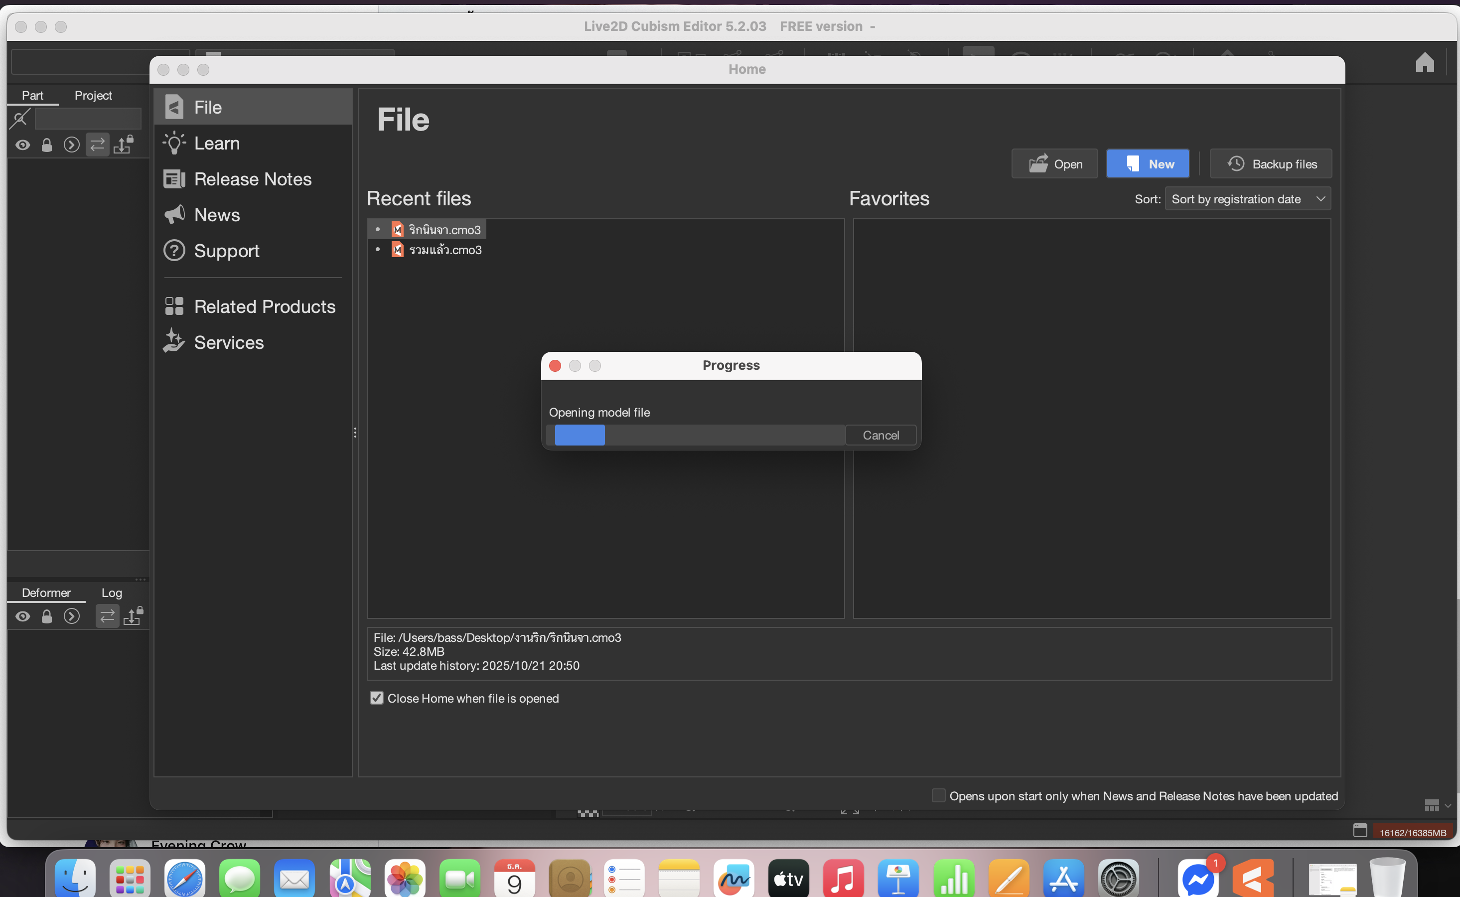Uncheck Close Home when file is opened
The width and height of the screenshot is (1460, 897).
pyautogui.click(x=377, y=698)
